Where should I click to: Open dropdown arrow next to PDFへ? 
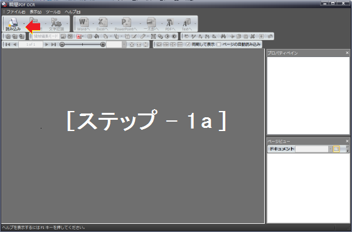178,23
